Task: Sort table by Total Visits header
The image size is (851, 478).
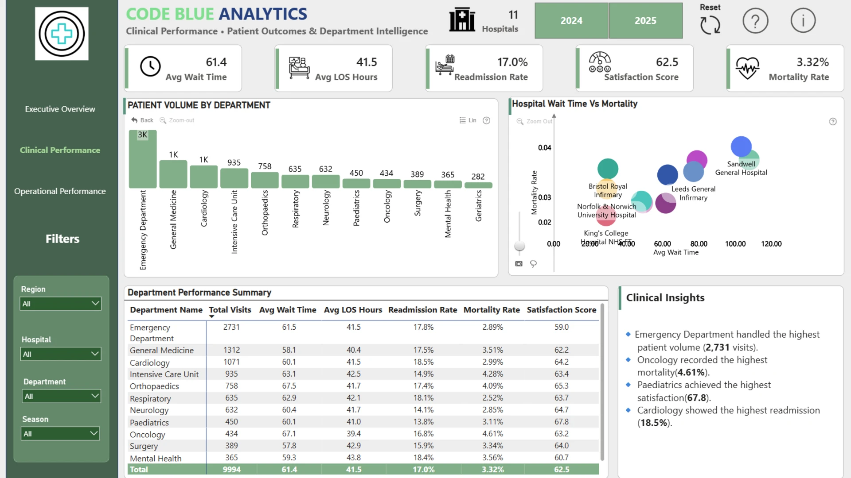Action: point(230,310)
